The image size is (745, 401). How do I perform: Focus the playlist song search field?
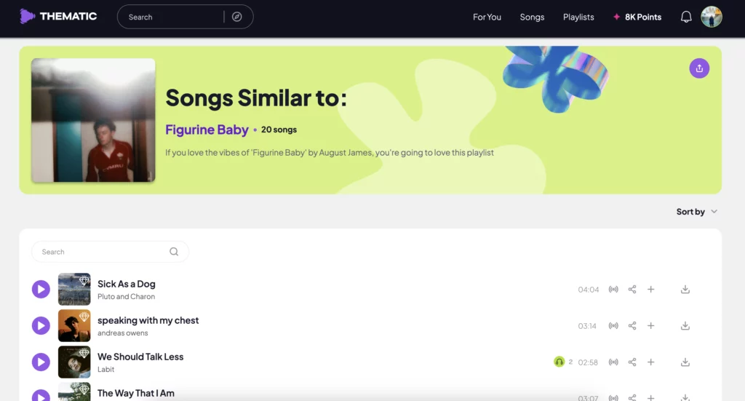(x=102, y=252)
